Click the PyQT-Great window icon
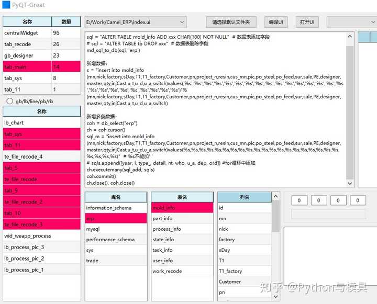 [6, 5]
